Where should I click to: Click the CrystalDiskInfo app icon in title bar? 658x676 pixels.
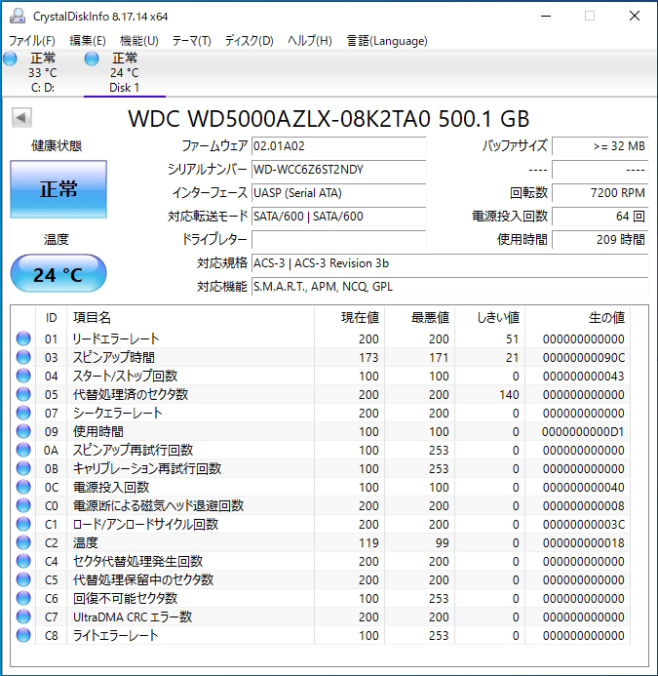(x=18, y=16)
